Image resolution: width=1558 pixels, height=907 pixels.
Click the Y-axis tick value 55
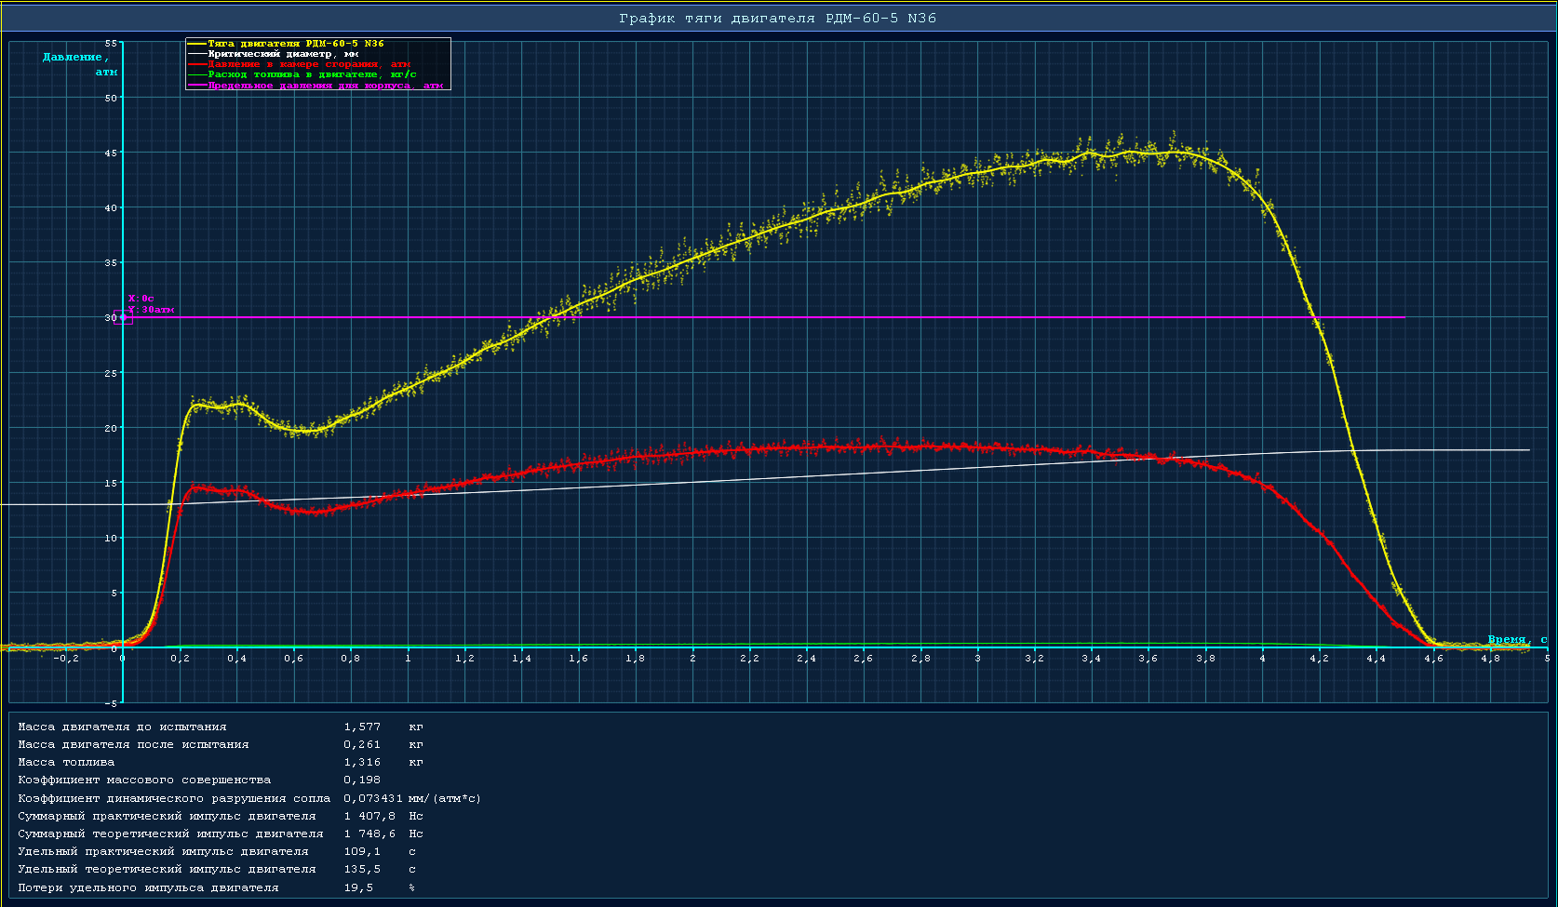(x=112, y=43)
